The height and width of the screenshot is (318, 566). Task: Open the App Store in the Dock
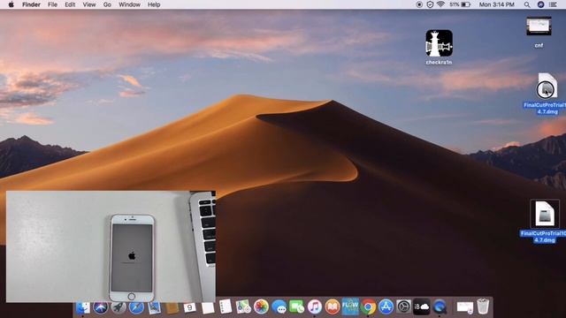(x=386, y=307)
